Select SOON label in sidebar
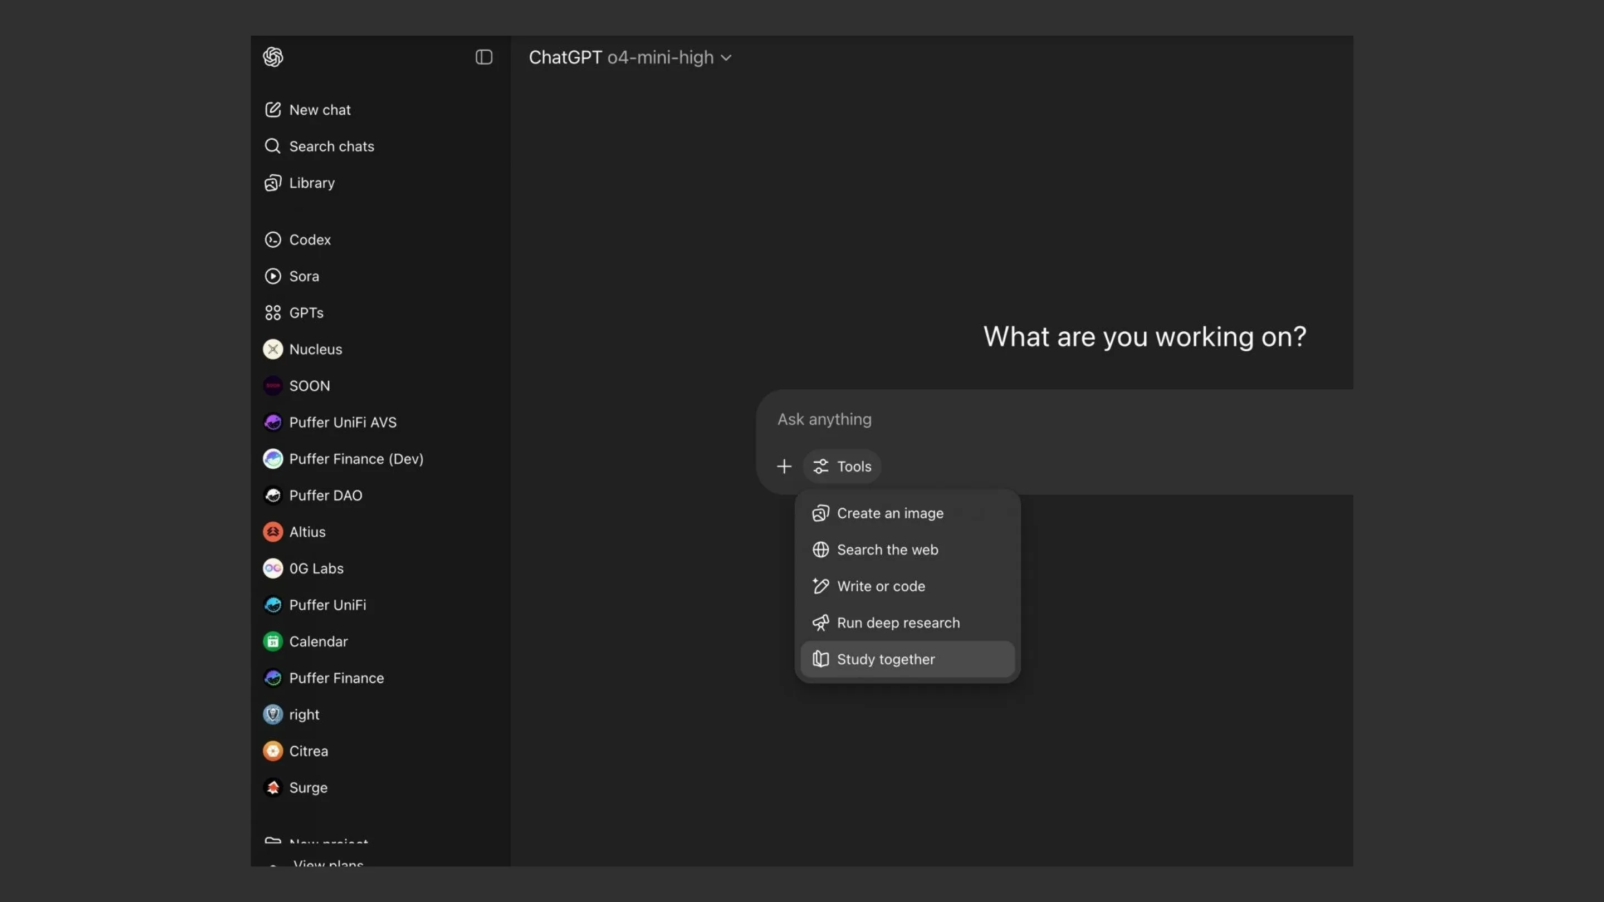The height and width of the screenshot is (902, 1604). 310,386
